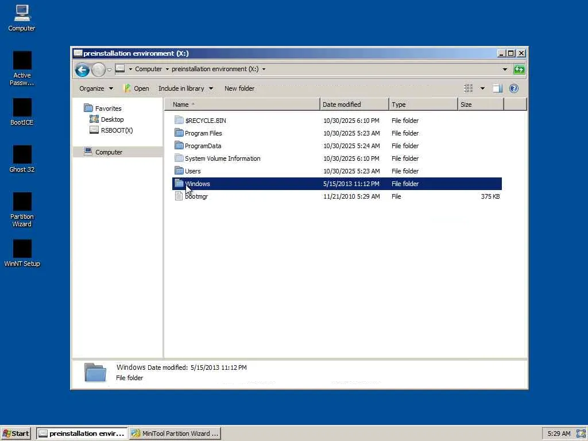
Task: Click the Forward navigation arrow button
Action: 98,69
